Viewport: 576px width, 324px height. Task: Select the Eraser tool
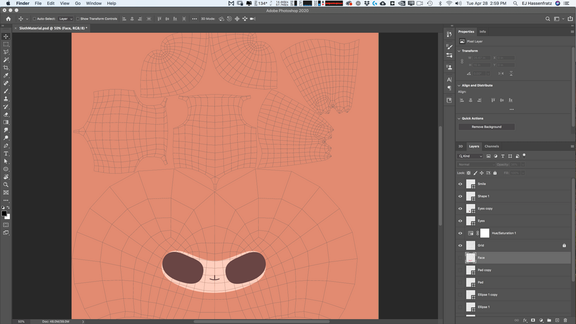[x=6, y=115]
